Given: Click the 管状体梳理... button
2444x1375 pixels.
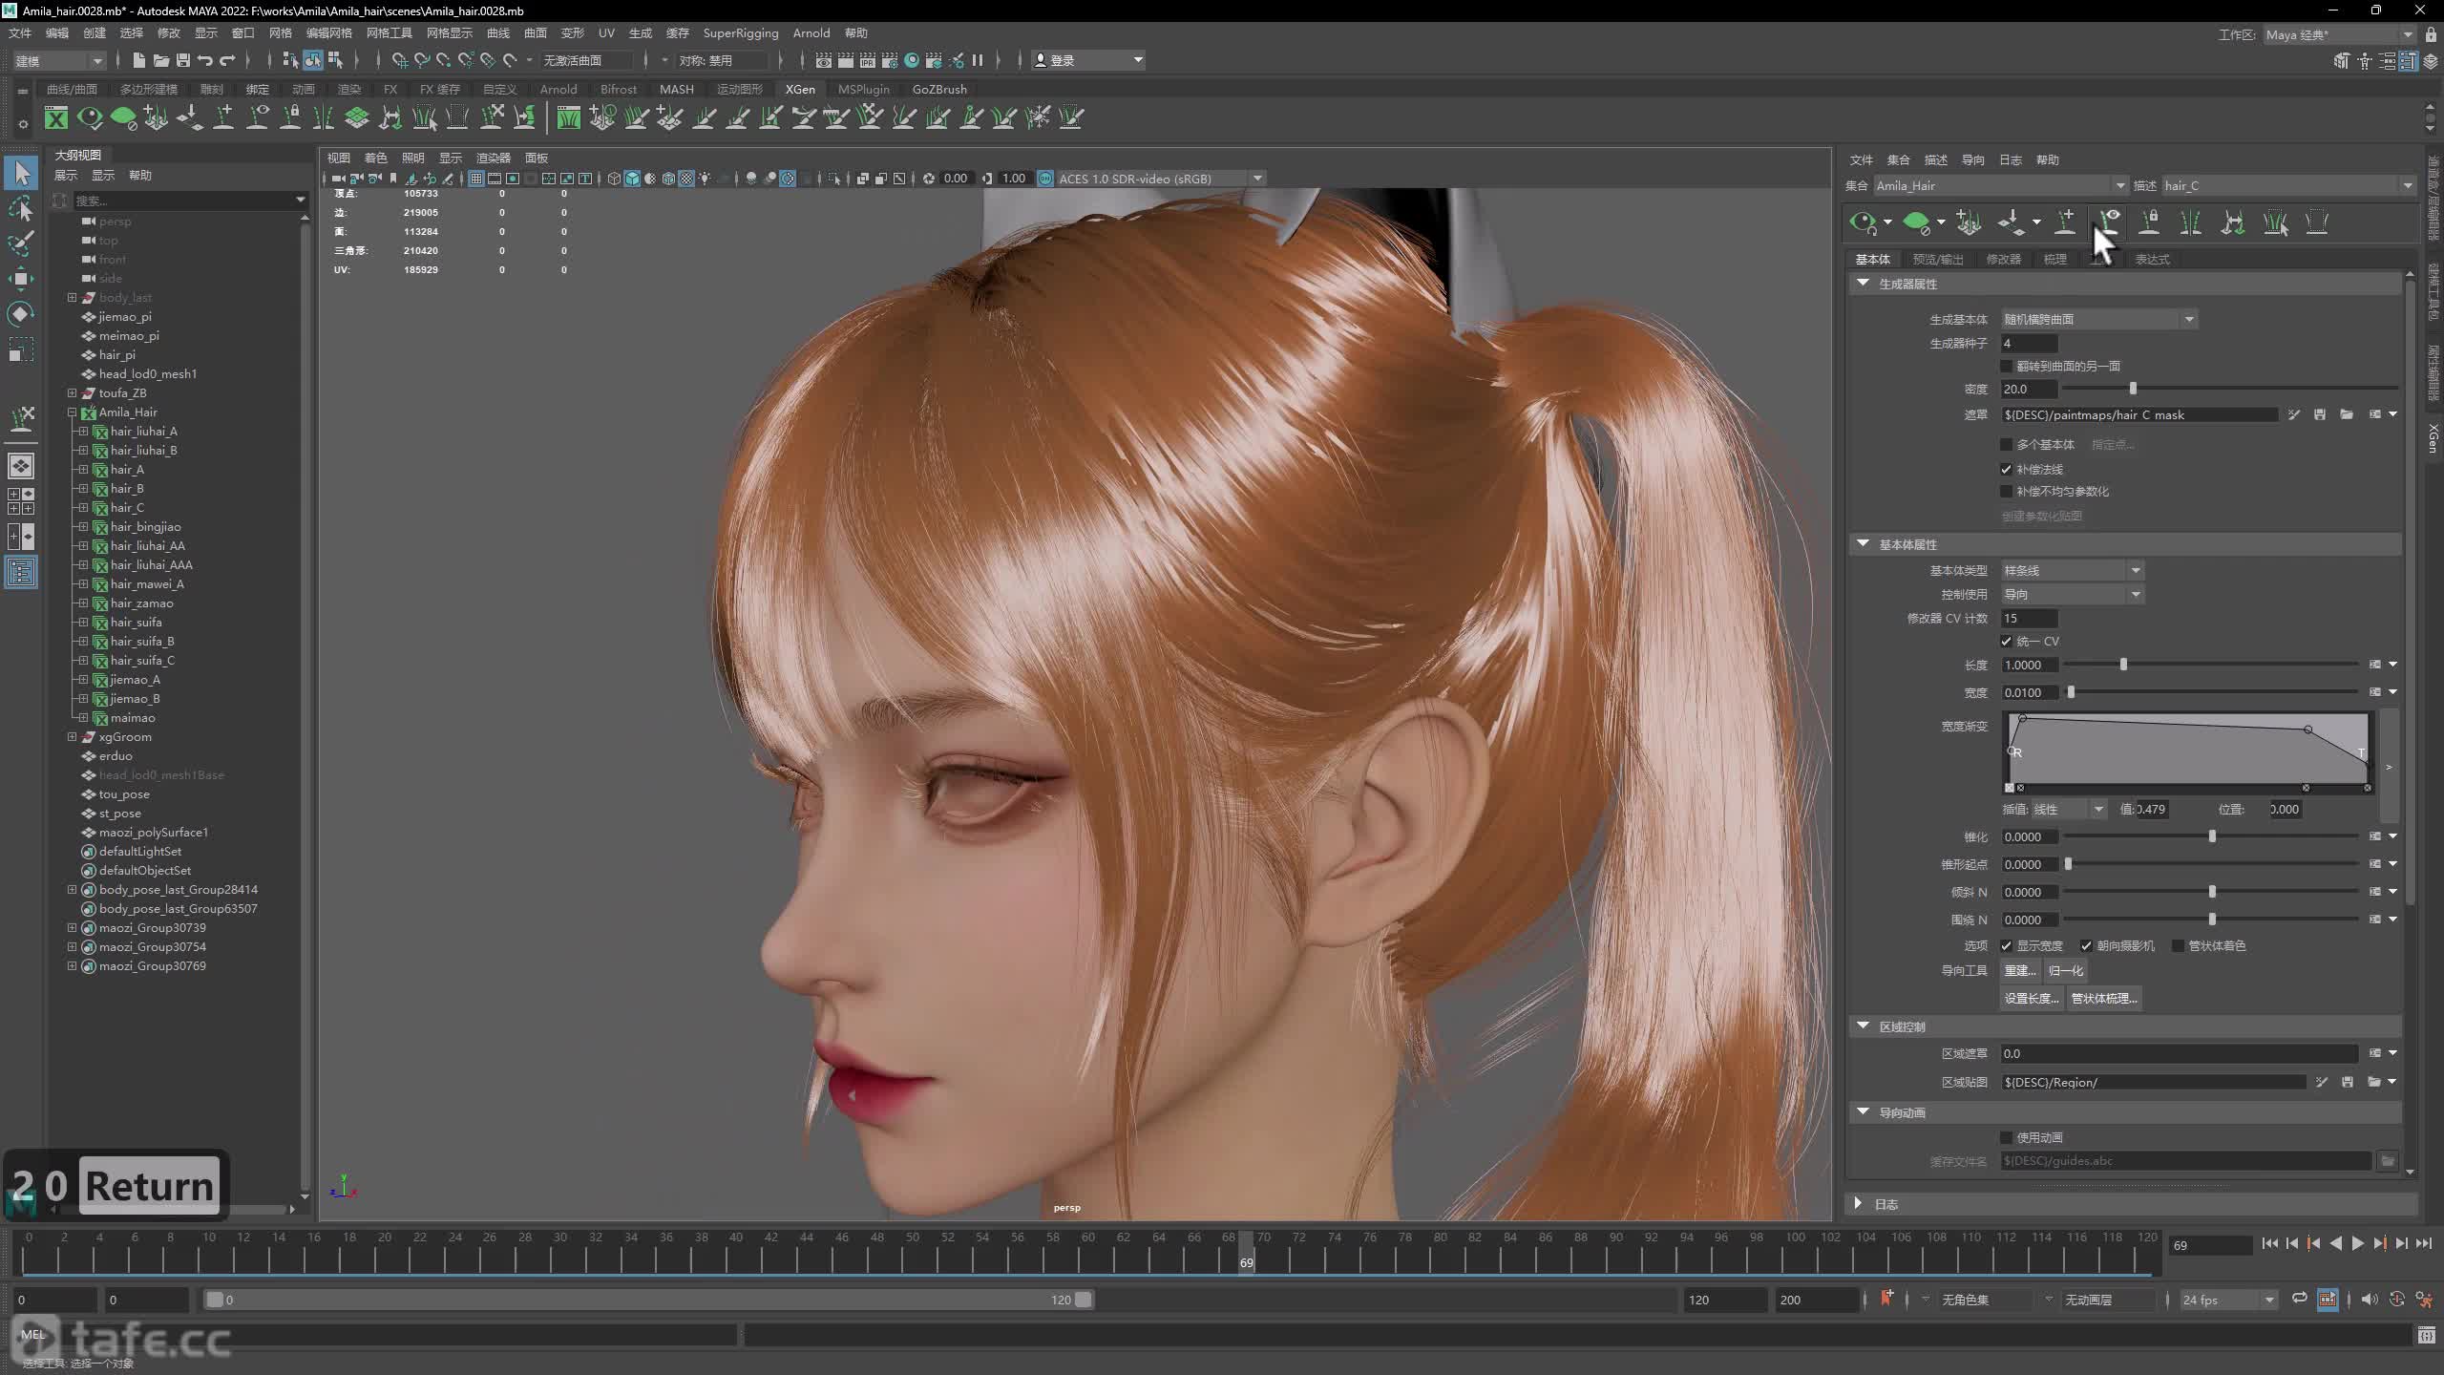Looking at the screenshot, I should coord(2104,999).
